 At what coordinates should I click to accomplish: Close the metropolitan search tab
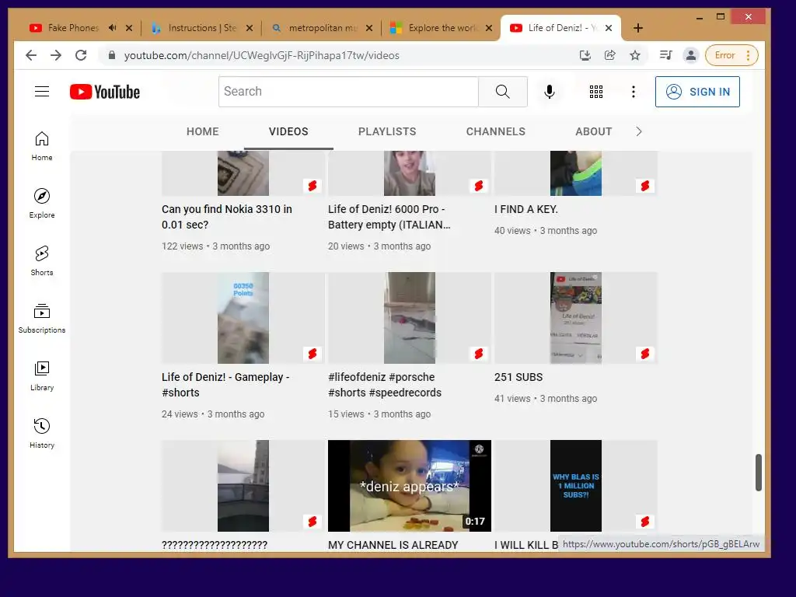369,28
